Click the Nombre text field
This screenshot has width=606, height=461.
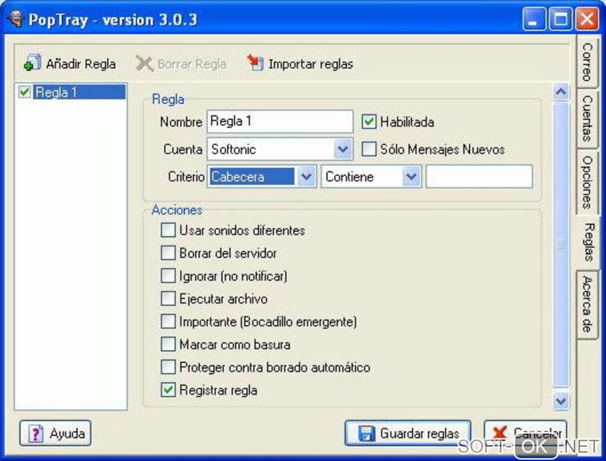coord(280,121)
